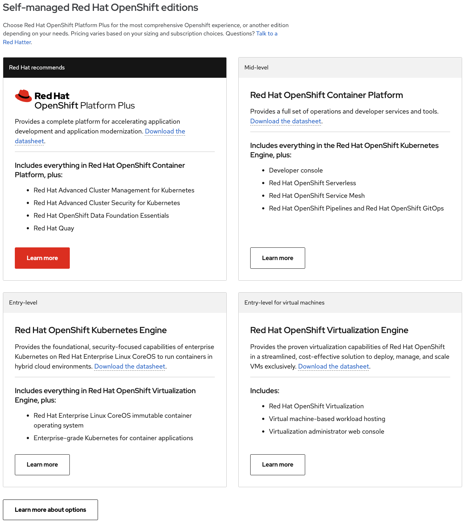465x523 pixels.
Task: Download the Container Platform datasheet
Action: [x=286, y=121]
